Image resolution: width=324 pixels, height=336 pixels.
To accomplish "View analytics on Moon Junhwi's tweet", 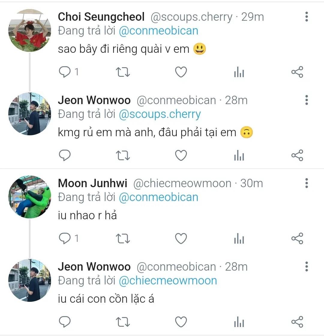I will 239,238.
